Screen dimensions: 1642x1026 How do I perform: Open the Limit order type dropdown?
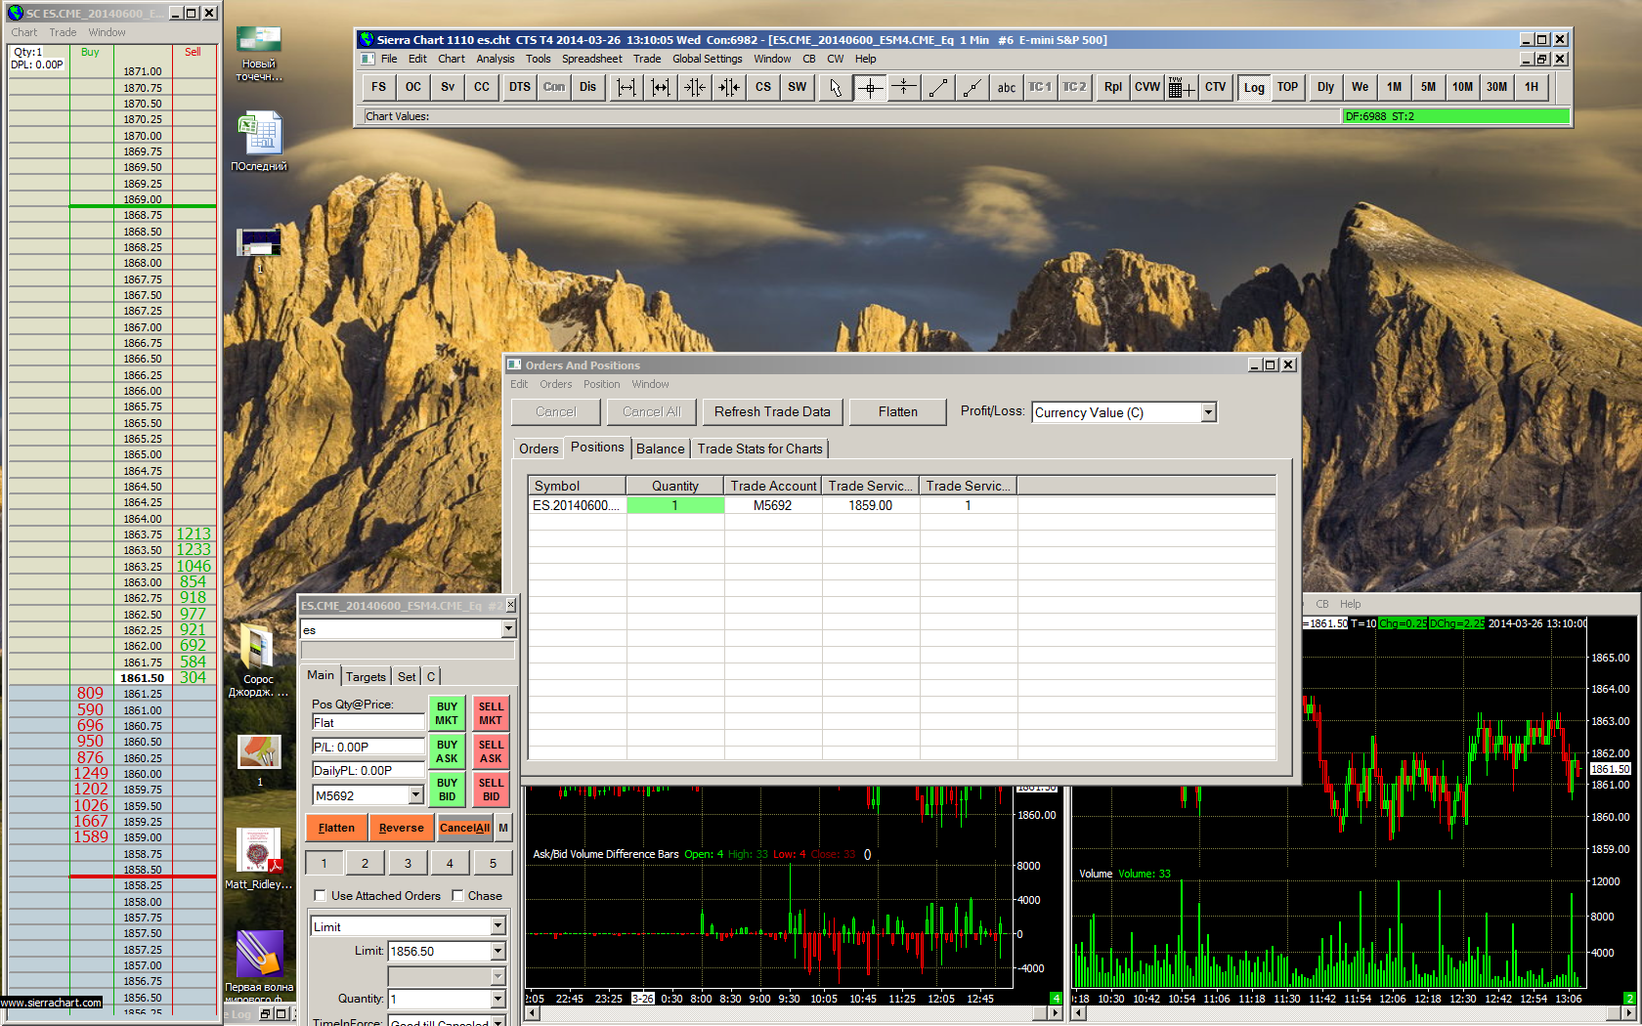[497, 926]
